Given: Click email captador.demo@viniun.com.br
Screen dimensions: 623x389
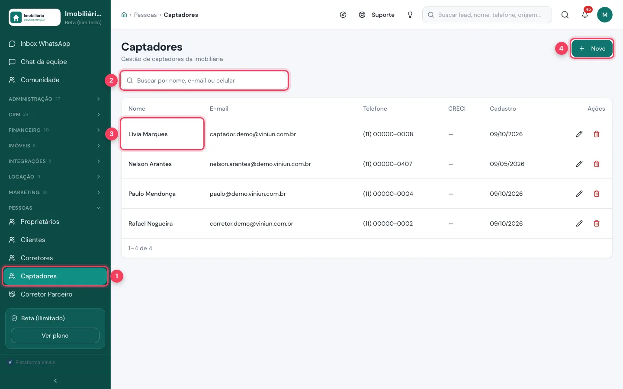Looking at the screenshot, I should (253, 134).
